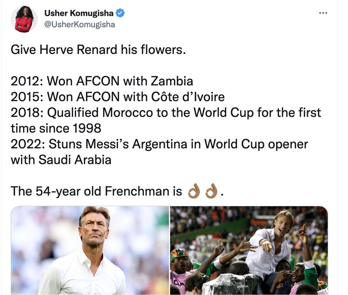Click the 2018 Morocco World Cup line
Screen dimensions: 348x295
pyautogui.click(x=152, y=112)
